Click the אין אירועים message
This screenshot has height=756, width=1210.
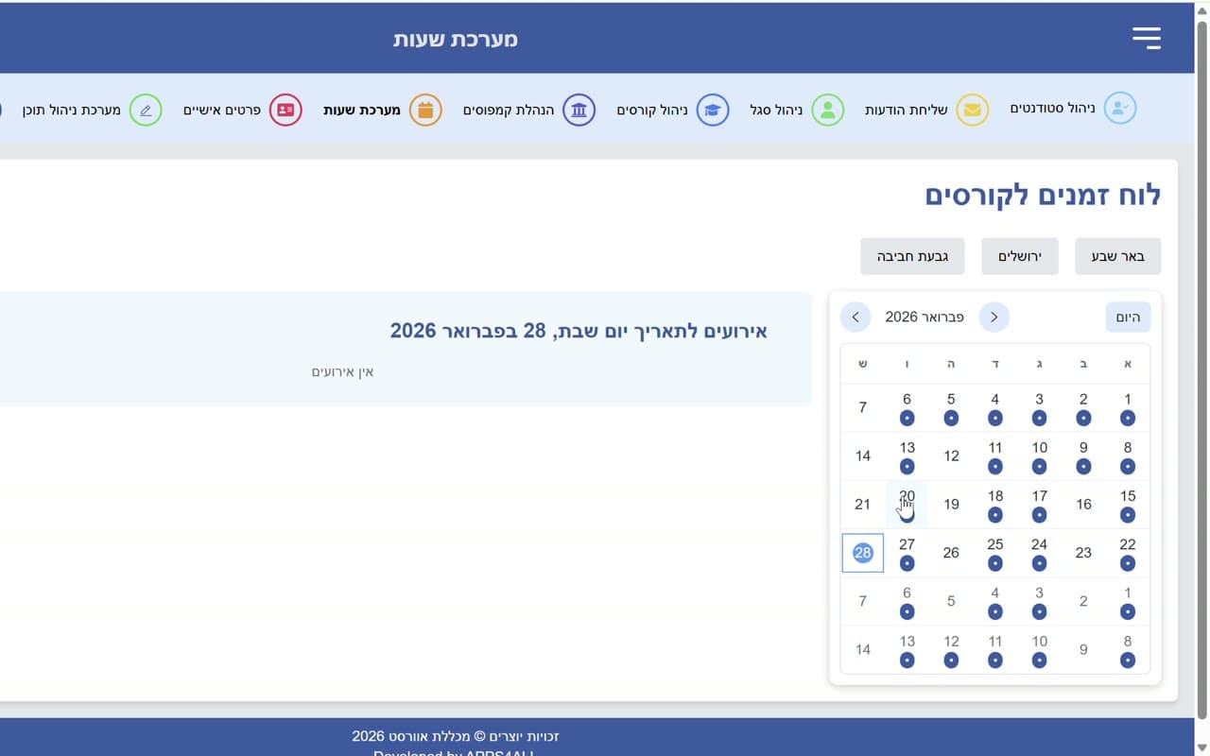343,372
